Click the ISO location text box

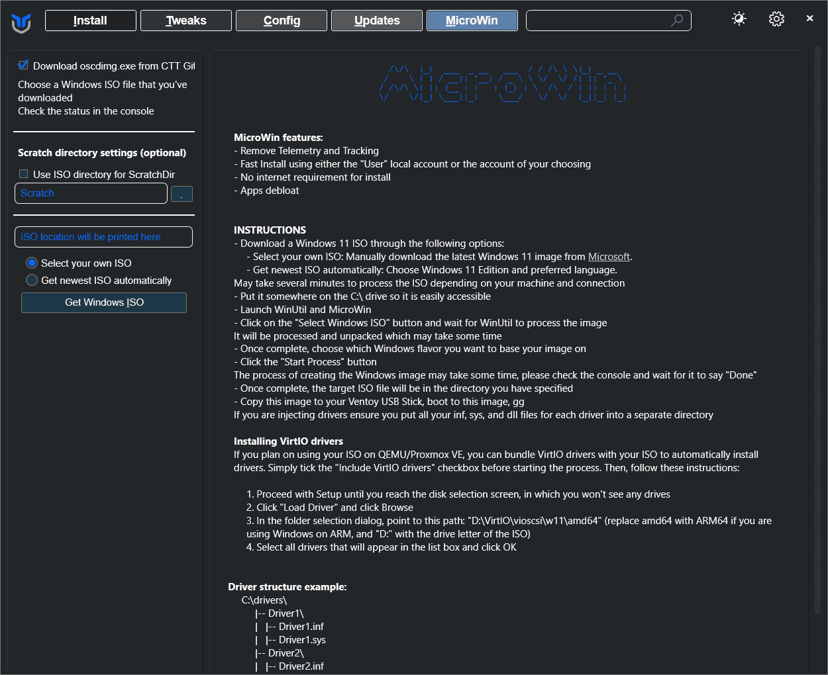[103, 237]
